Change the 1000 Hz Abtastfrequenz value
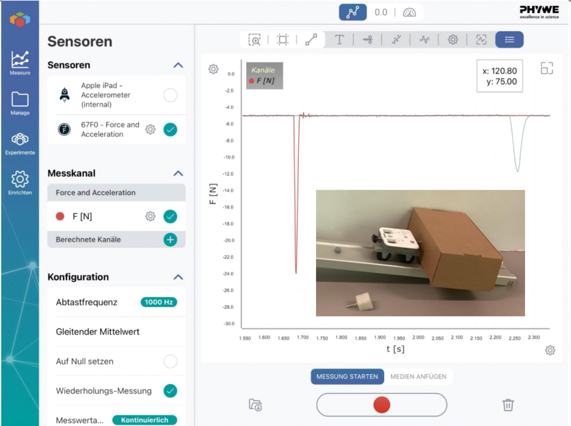 click(x=158, y=302)
